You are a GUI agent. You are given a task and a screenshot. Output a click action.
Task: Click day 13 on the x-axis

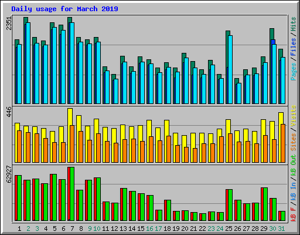click(x=123, y=229)
